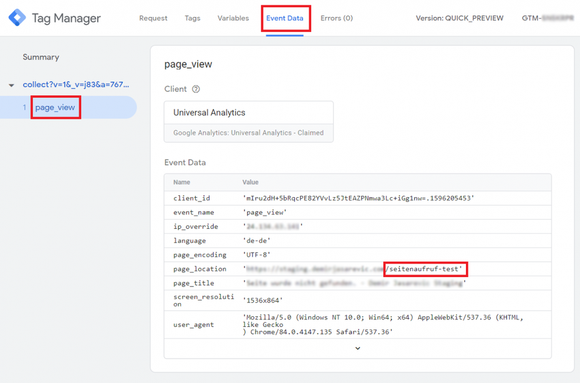Click the page_location name cell
Viewport: 580px width, 383px height.
point(200,269)
